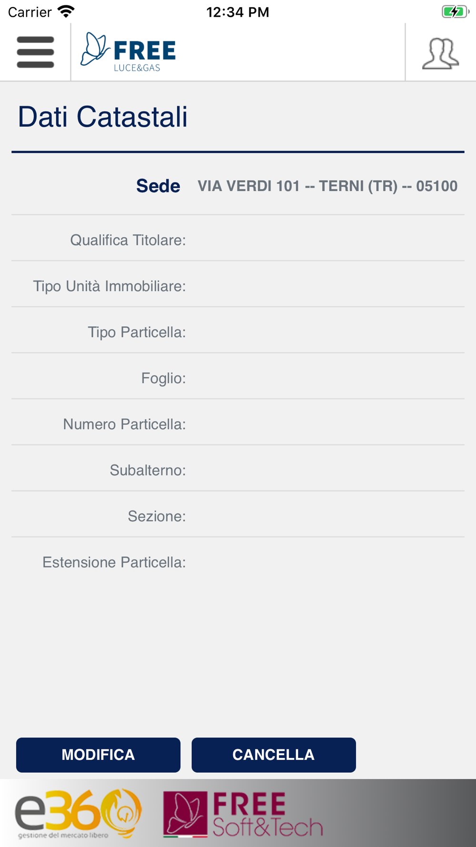476x847 pixels.
Task: Tap the Numero Particella row
Action: (238, 423)
